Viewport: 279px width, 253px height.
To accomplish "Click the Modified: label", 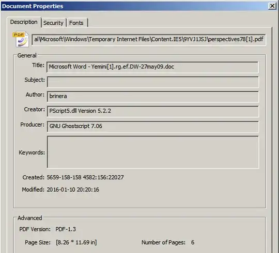I will tap(33, 190).
